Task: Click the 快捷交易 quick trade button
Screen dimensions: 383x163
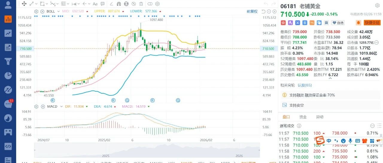Action: point(372,23)
